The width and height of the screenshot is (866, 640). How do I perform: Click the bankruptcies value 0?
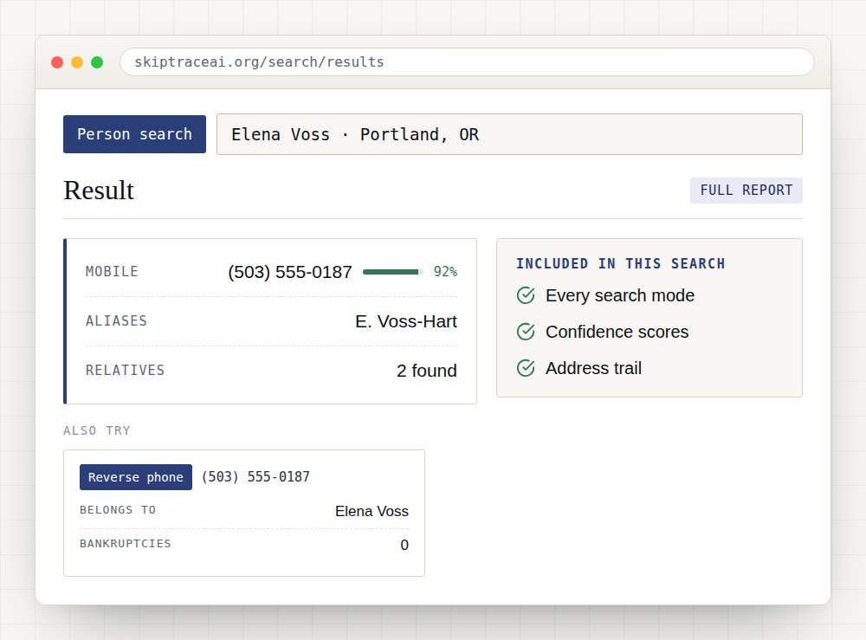(x=404, y=545)
